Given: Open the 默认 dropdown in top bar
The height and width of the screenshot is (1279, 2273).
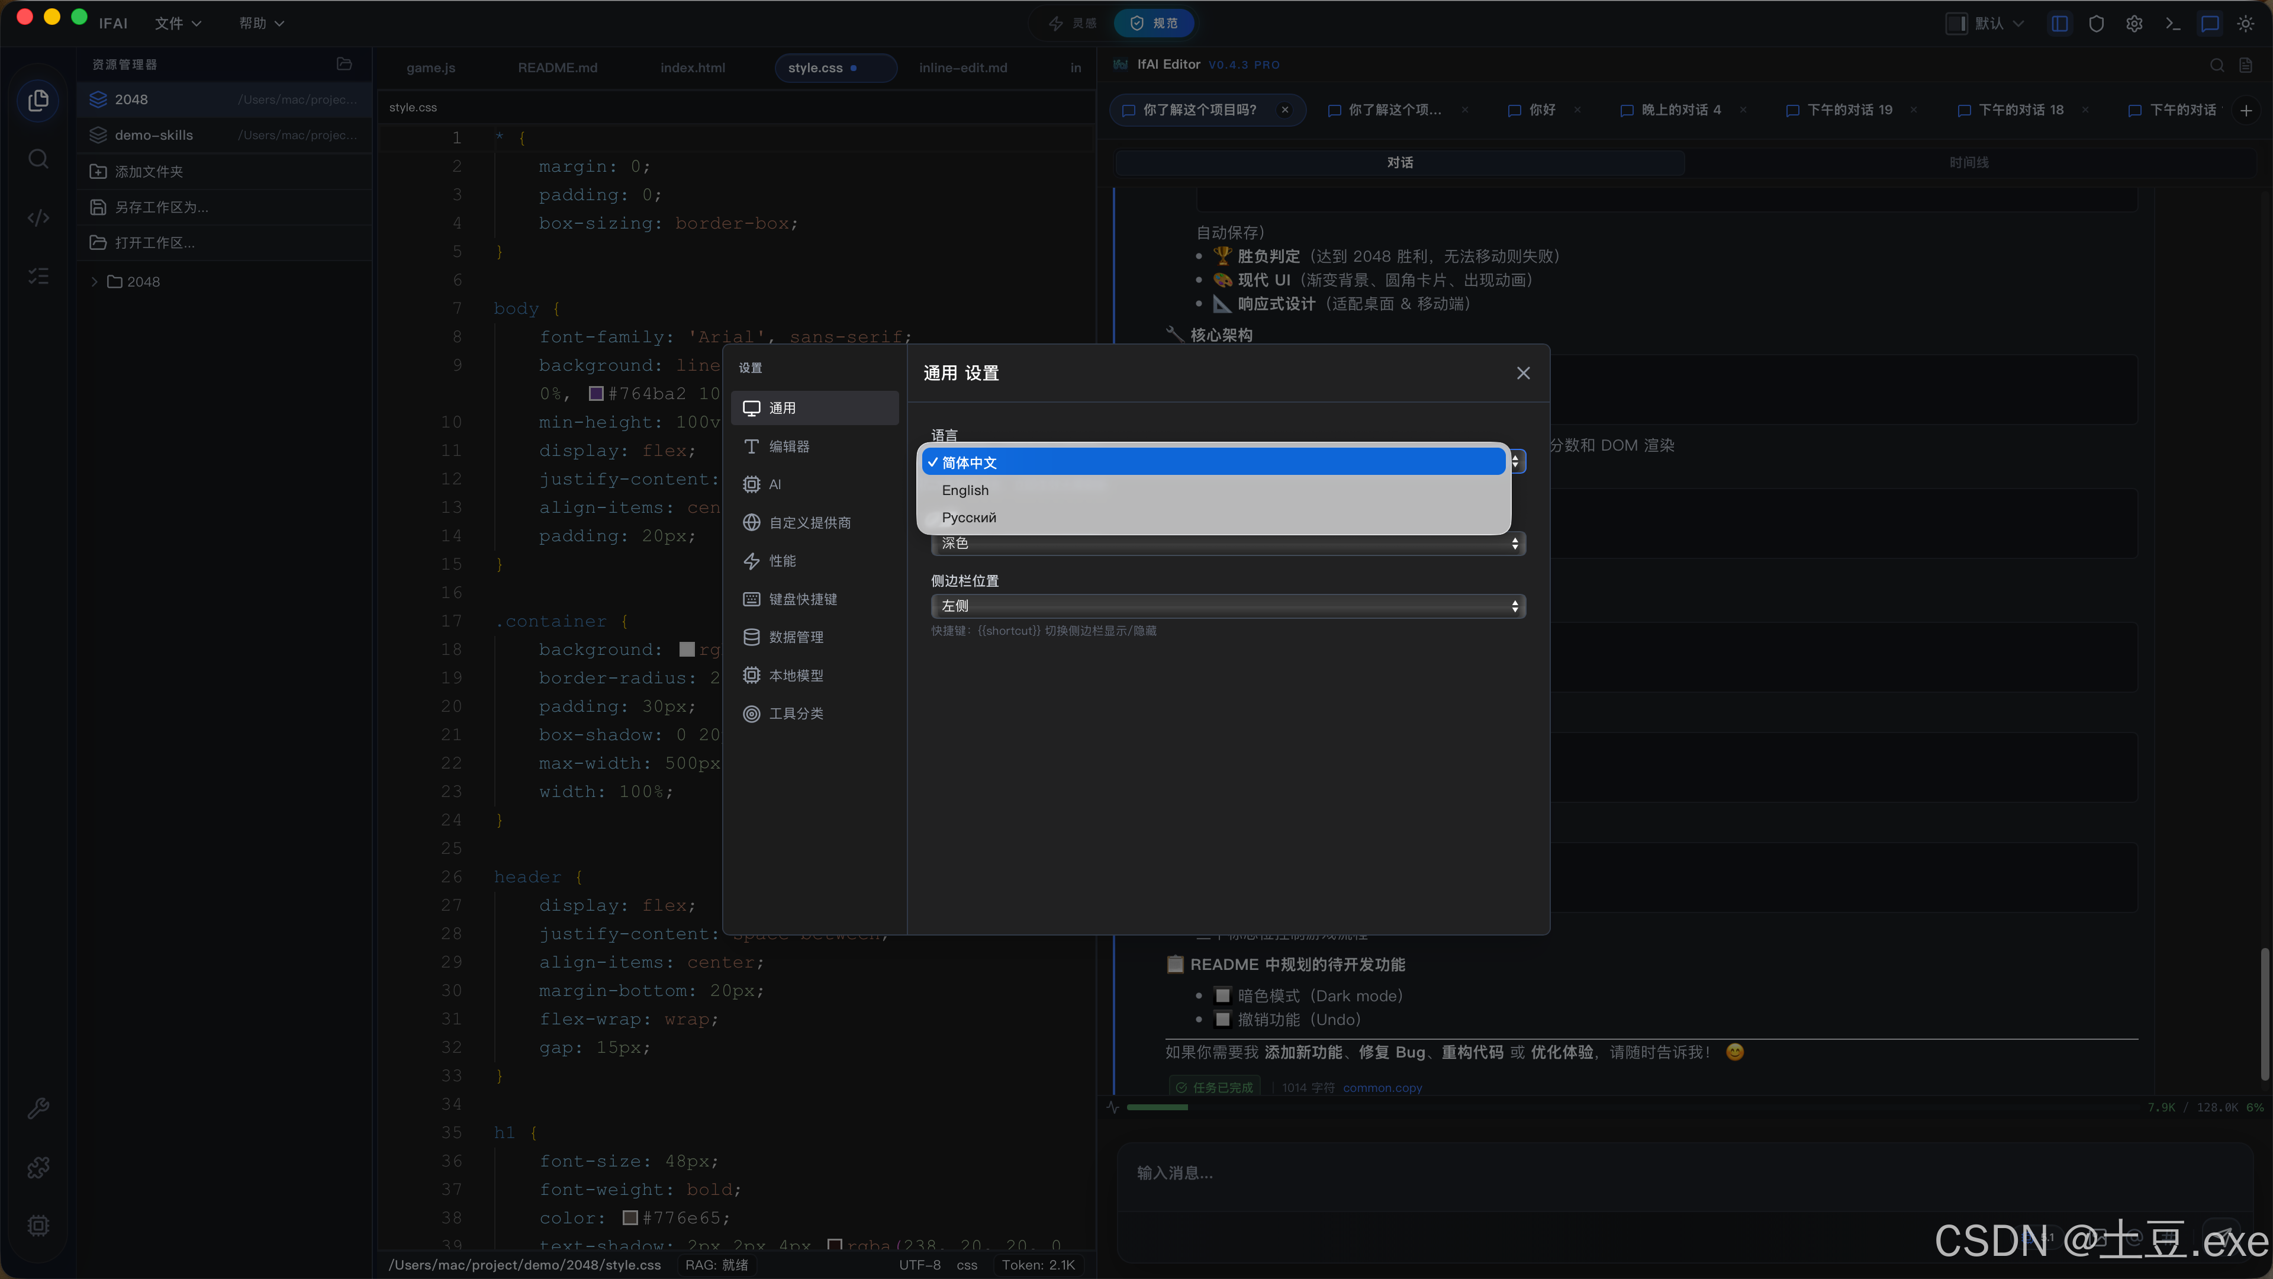Looking at the screenshot, I should (x=1985, y=24).
